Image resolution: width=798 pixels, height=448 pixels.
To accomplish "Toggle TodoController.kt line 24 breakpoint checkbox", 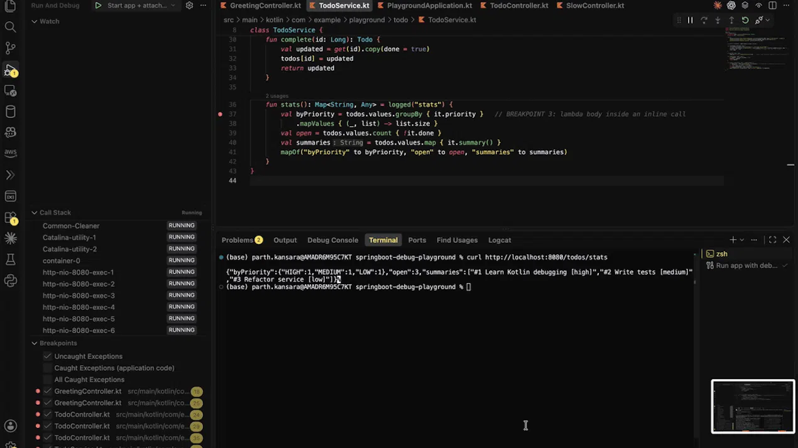I will (x=48, y=415).
